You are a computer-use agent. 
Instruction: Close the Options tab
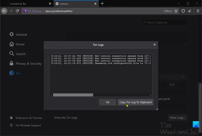click(95, 4)
